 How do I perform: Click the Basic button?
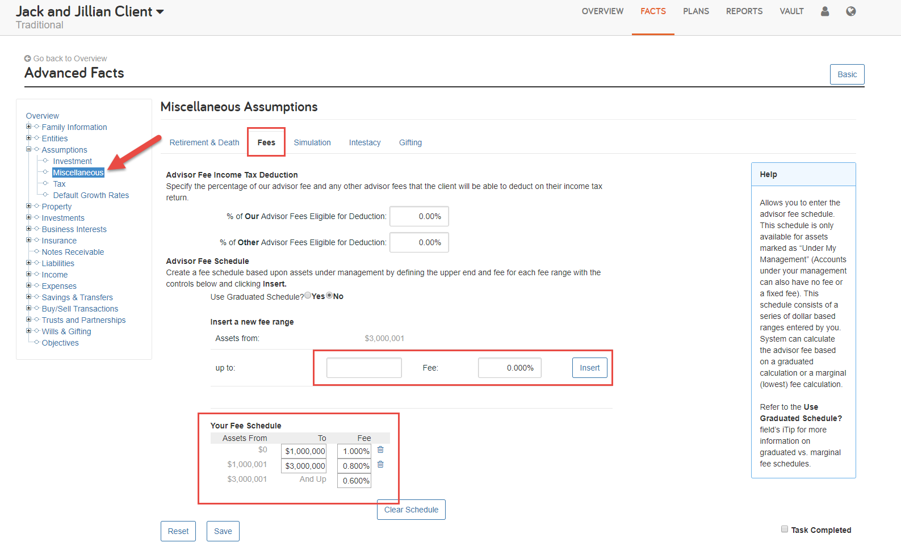coord(847,74)
